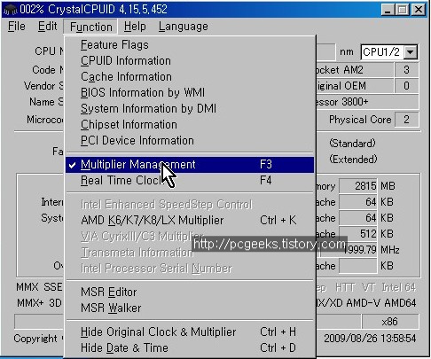The height and width of the screenshot is (359, 431).
Task: Launch the MSR Walker
Action: click(190, 308)
